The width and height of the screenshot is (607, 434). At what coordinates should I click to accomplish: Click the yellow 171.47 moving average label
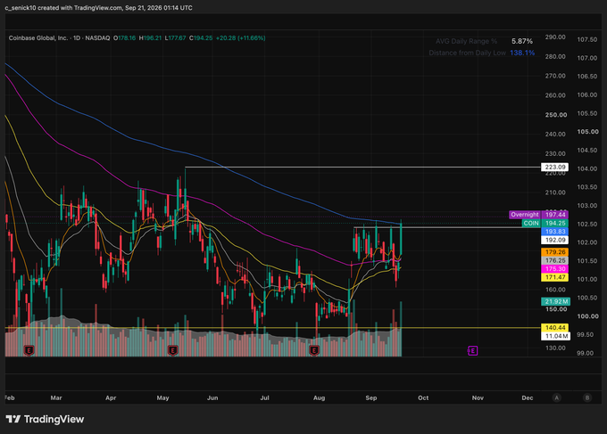[x=554, y=277]
